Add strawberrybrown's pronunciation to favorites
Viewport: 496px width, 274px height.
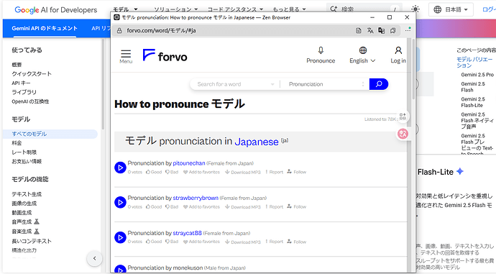pyautogui.click(x=201, y=207)
